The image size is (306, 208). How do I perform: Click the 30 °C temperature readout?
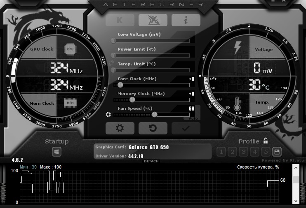[259, 85]
